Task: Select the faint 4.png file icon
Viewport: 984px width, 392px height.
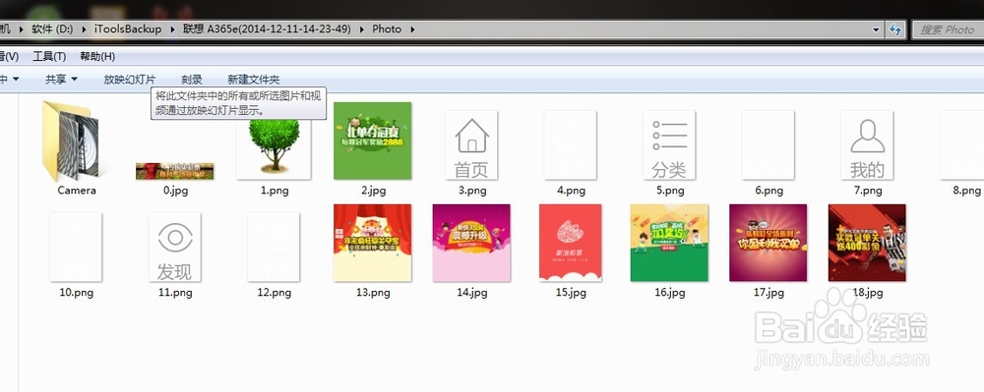Action: tap(570, 144)
